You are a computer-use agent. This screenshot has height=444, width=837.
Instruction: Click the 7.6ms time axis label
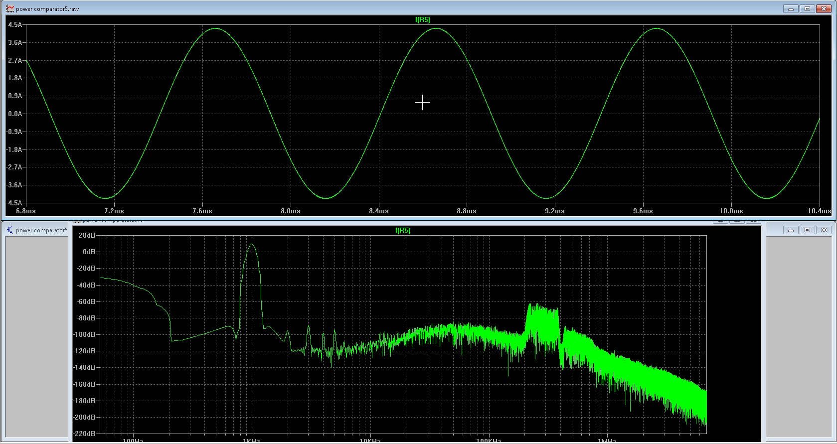point(202,211)
